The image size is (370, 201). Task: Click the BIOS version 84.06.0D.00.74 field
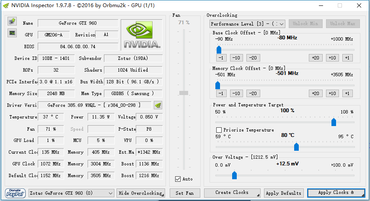tap(78, 46)
